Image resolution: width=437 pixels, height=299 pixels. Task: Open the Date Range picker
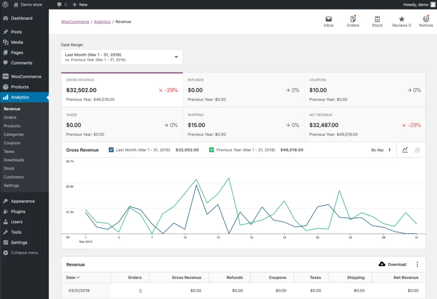point(121,57)
